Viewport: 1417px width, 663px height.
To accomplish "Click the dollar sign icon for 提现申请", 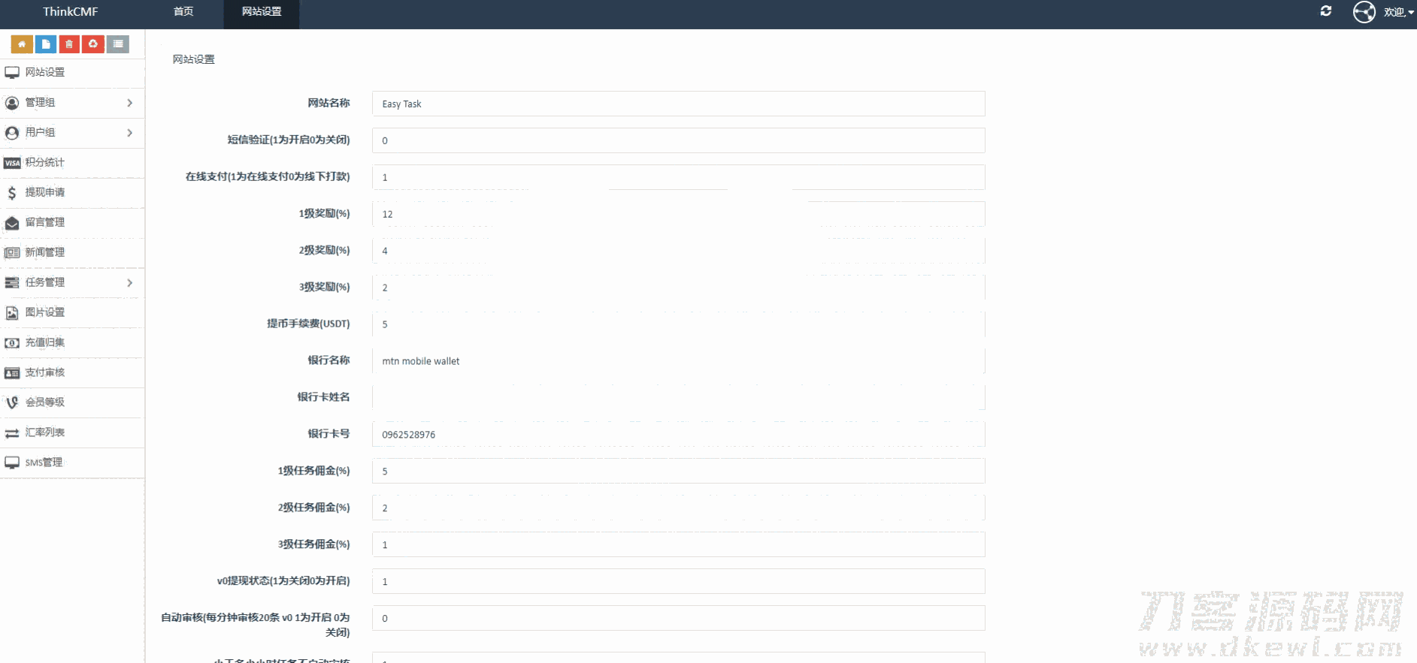I will [12, 193].
